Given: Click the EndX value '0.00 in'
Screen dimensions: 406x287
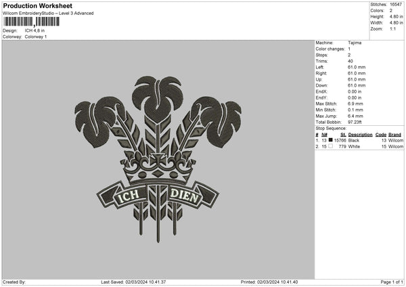Looking at the screenshot, I should pyautogui.click(x=355, y=91).
